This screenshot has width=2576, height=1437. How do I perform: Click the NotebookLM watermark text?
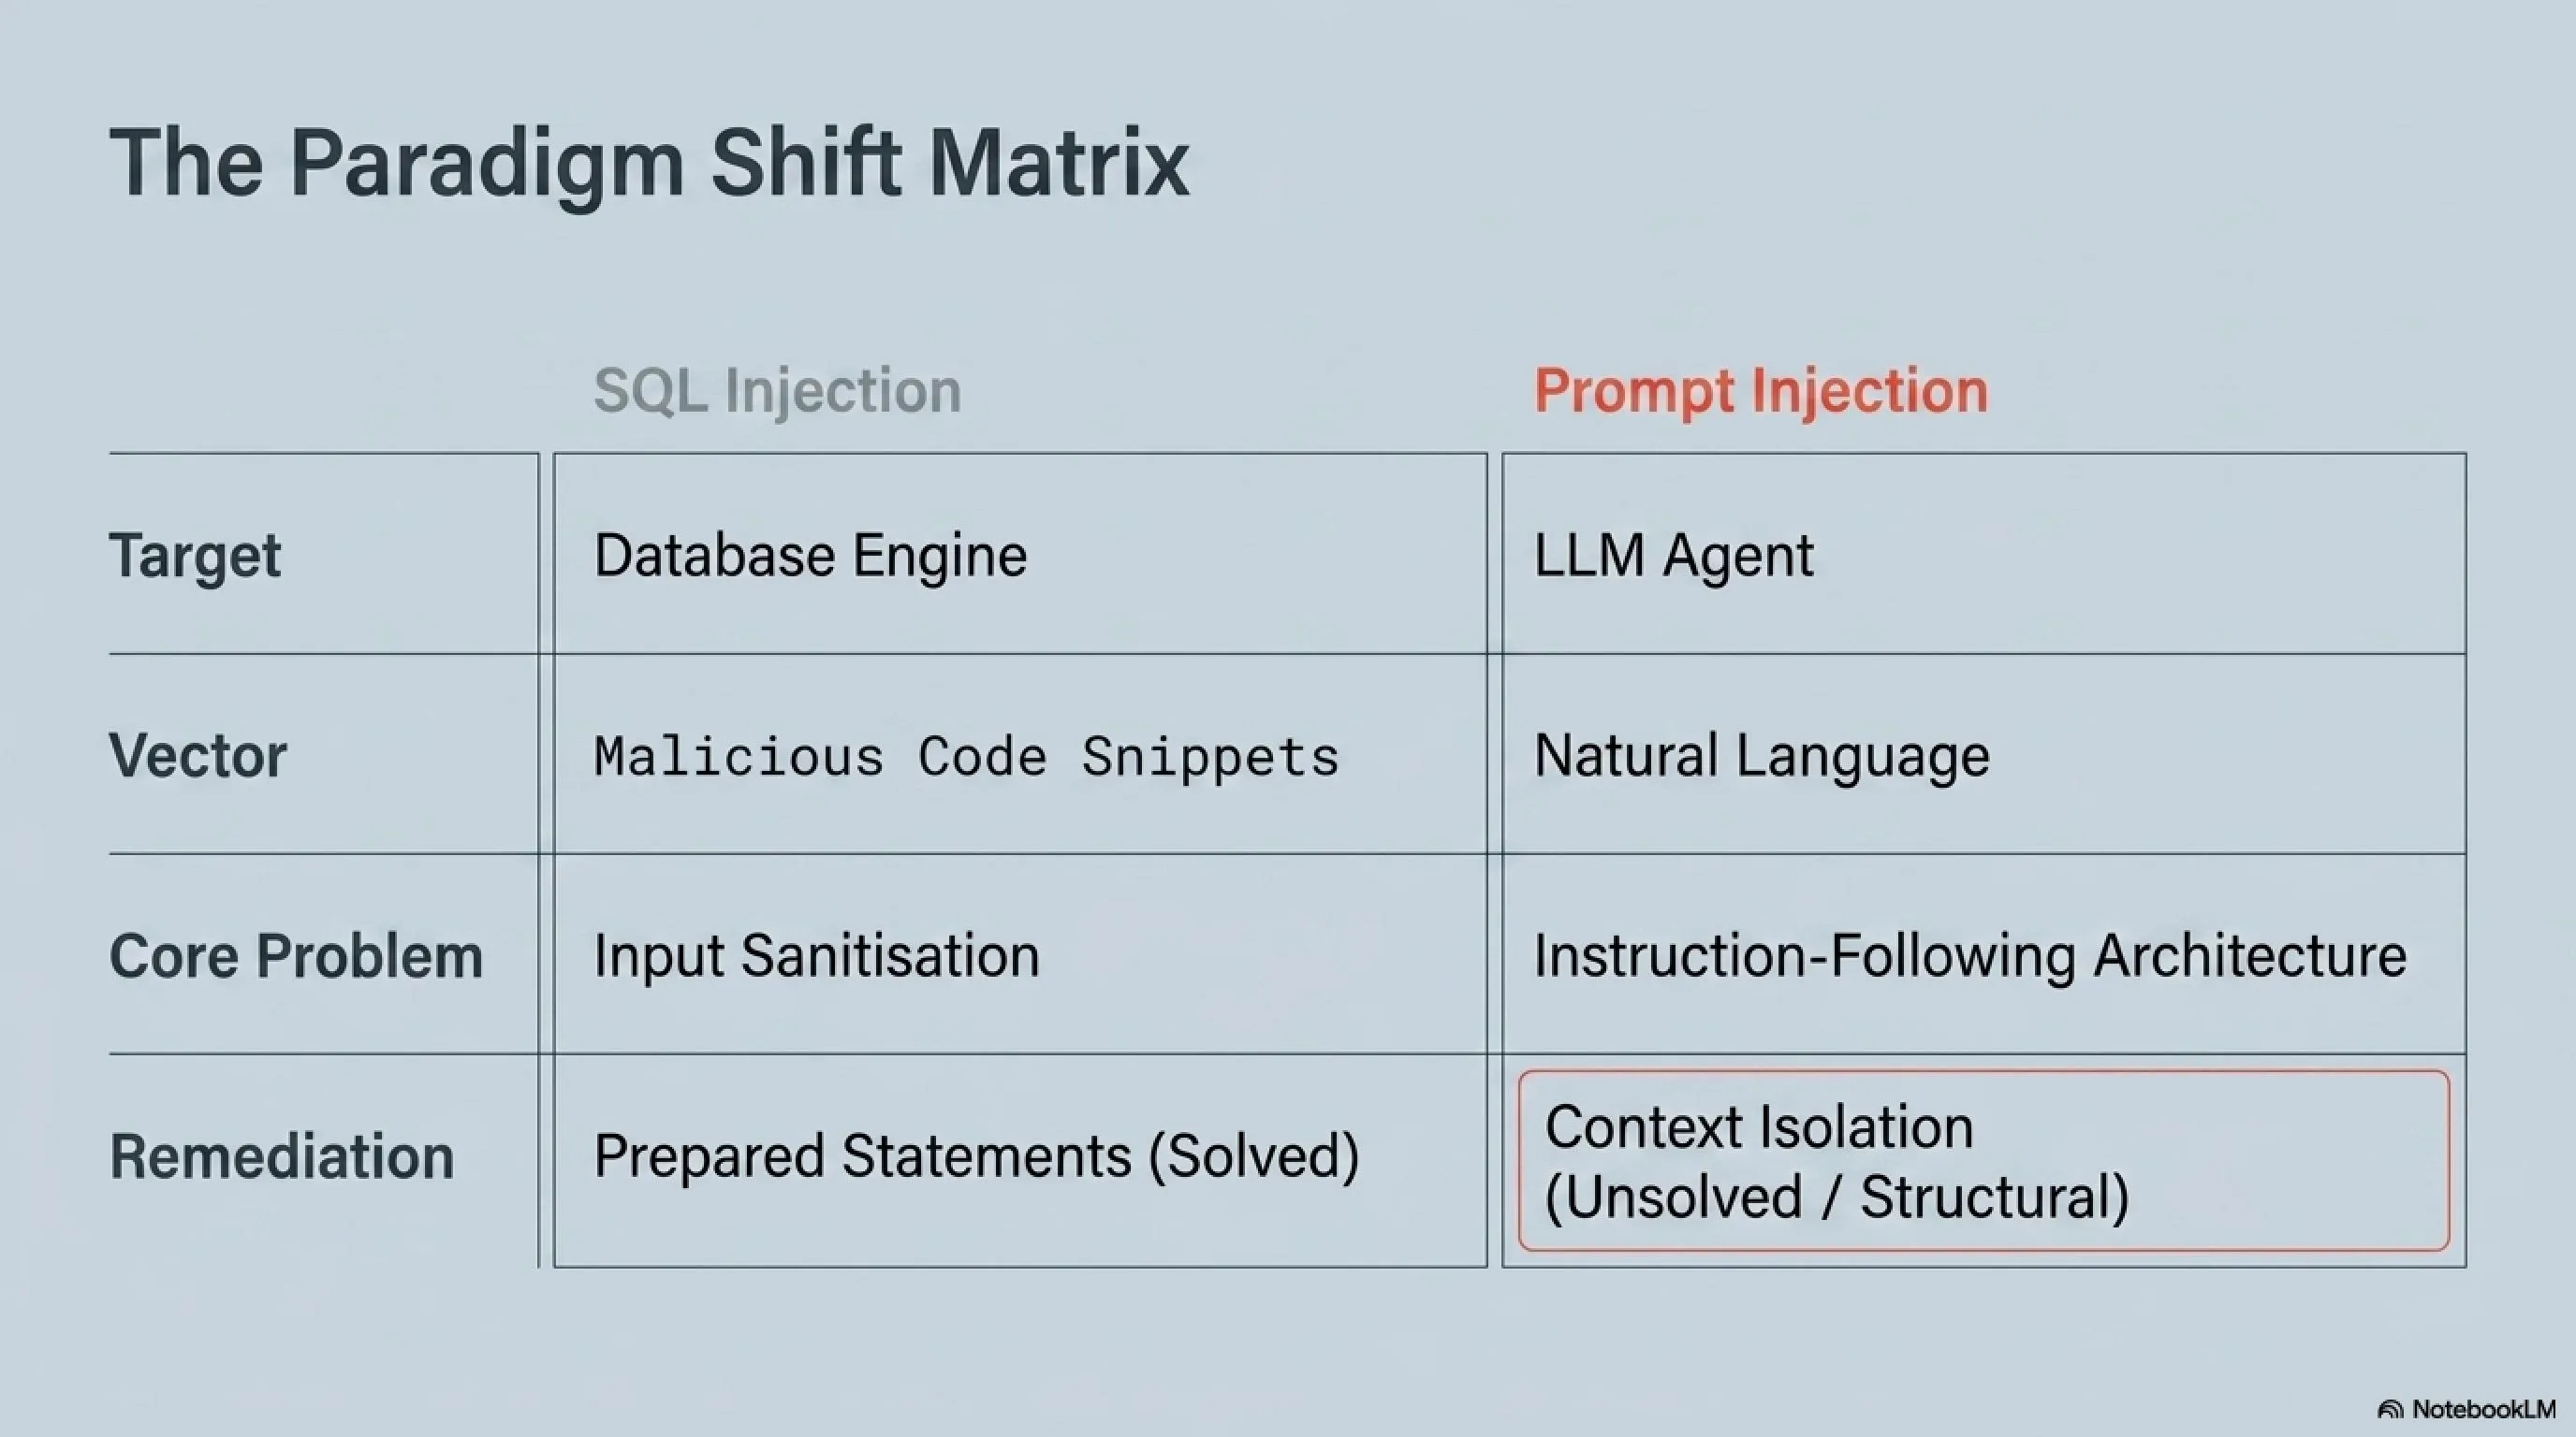pyautogui.click(x=2484, y=1410)
